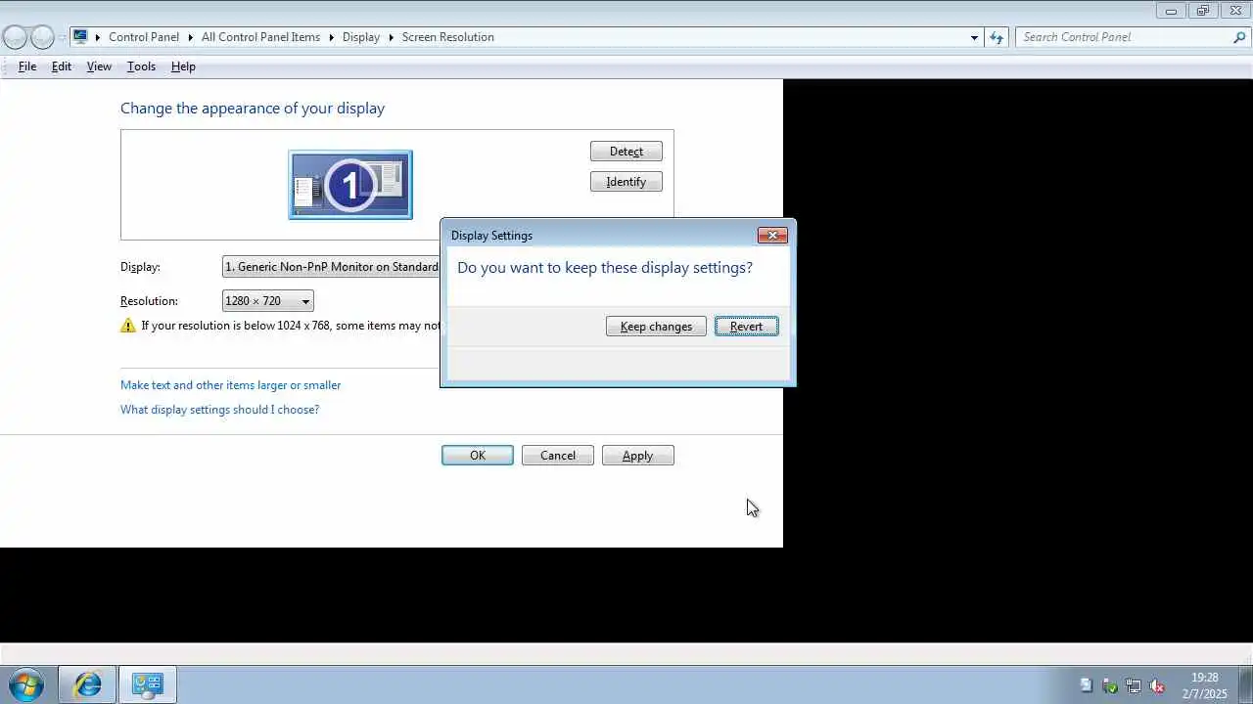Expand the arrow before Screen Resolution breadcrumb

click(x=391, y=37)
